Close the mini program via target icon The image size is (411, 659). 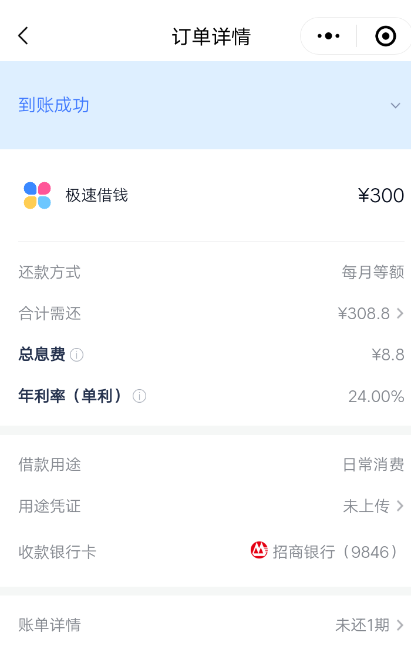[x=385, y=36]
